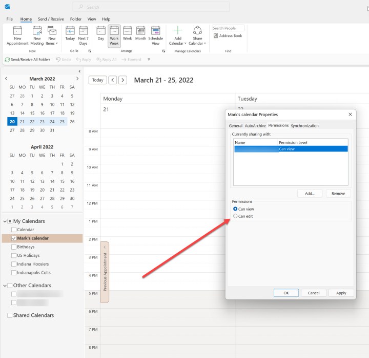Create a New Appointment
This screenshot has width=369, height=358.
tap(17, 36)
